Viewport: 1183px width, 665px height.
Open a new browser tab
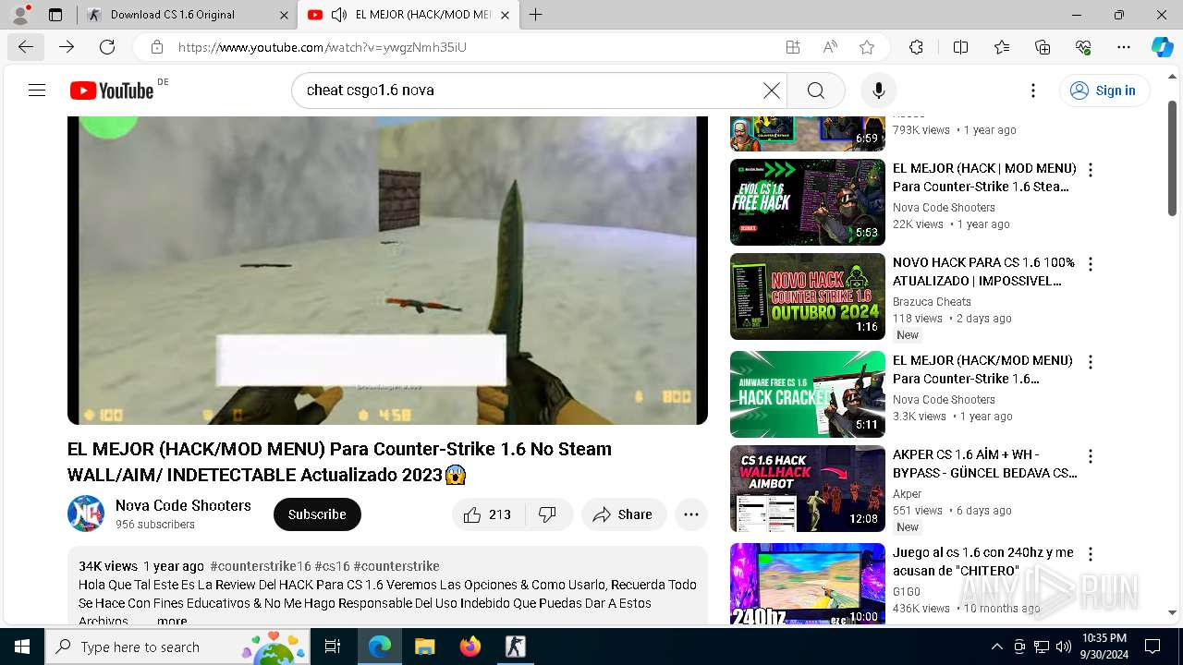pos(536,15)
